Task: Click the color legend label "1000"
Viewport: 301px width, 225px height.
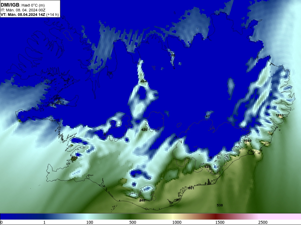Action: pyautogui.click(x=177, y=222)
